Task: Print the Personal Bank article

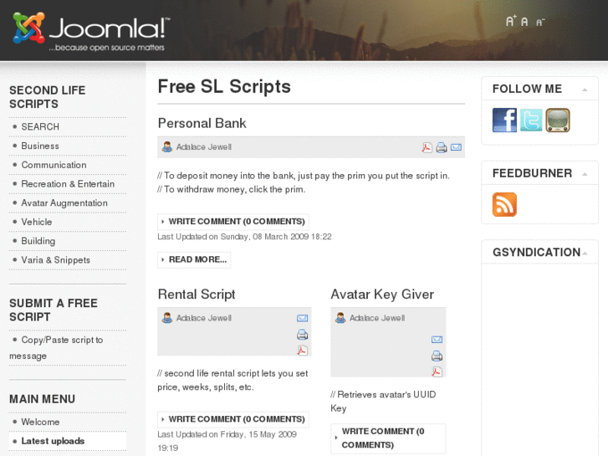Action: click(441, 147)
